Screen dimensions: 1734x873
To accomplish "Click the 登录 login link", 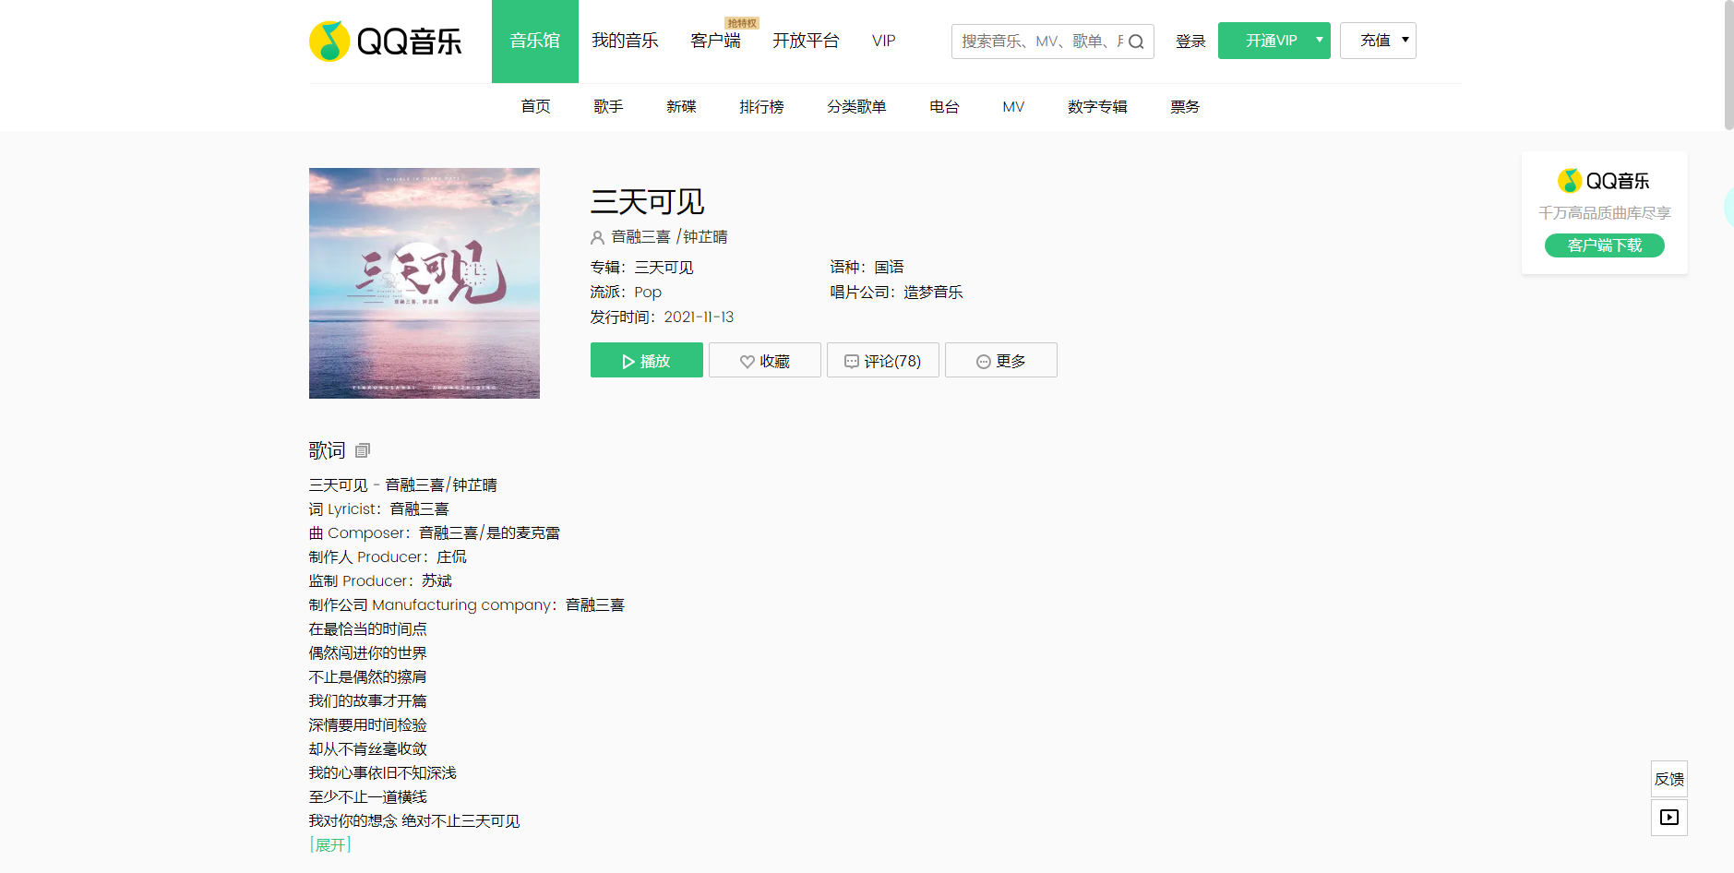I will pos(1190,42).
